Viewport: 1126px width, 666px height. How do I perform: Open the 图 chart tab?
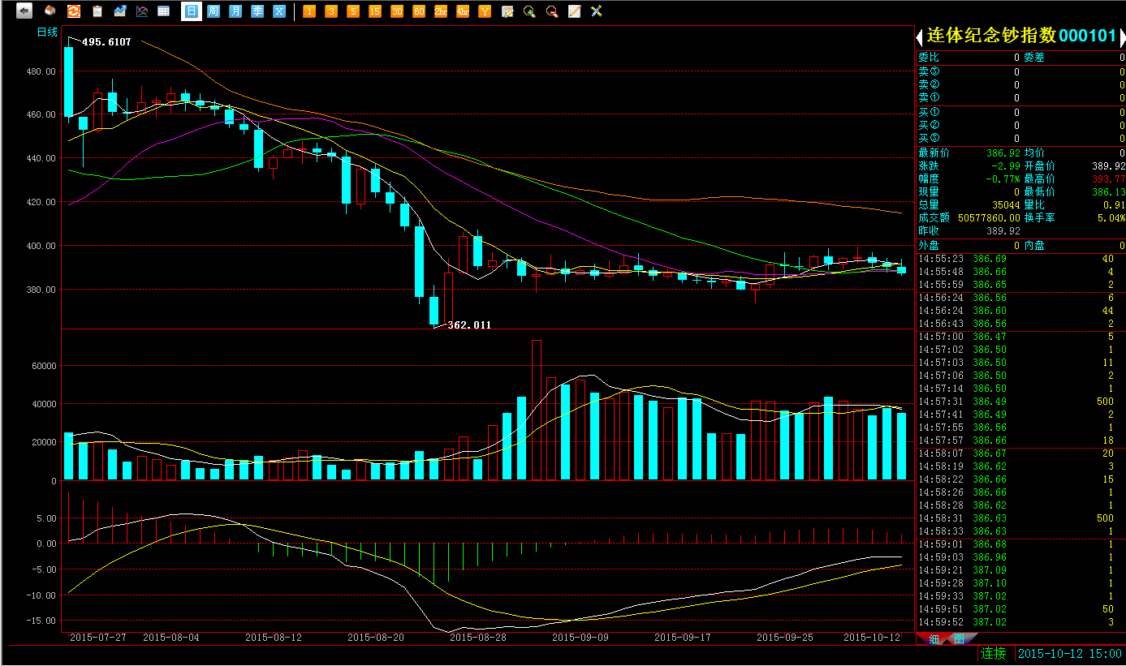pyautogui.click(x=959, y=639)
